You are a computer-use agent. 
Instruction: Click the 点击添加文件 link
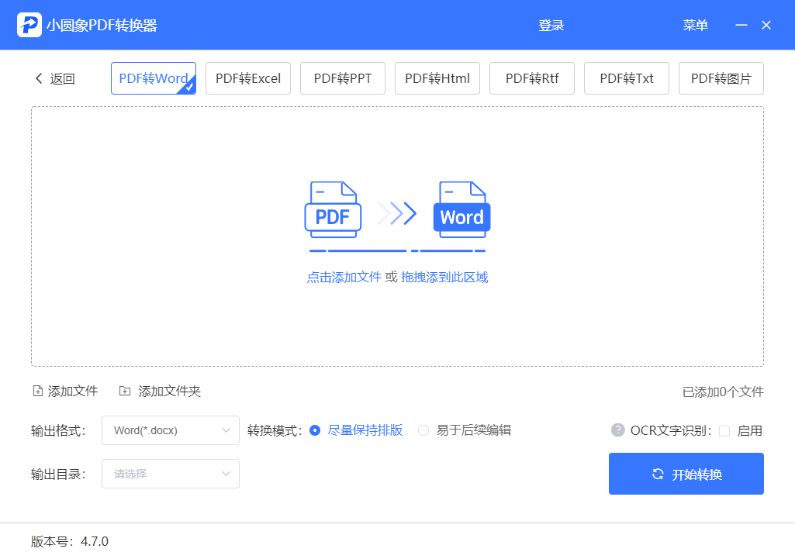344,278
